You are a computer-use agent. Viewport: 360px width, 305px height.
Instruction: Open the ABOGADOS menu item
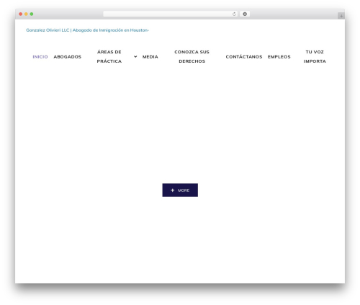click(x=68, y=57)
